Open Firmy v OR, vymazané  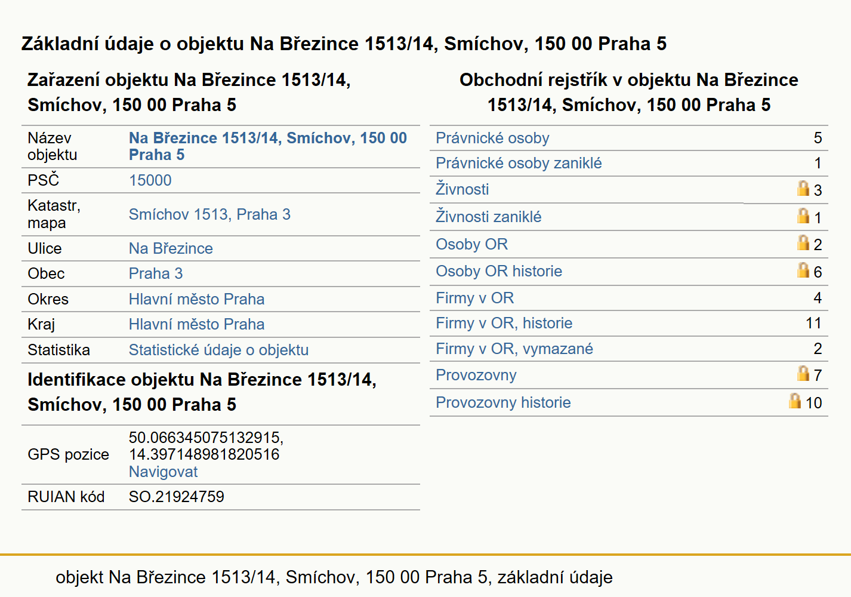pyautogui.click(x=514, y=349)
